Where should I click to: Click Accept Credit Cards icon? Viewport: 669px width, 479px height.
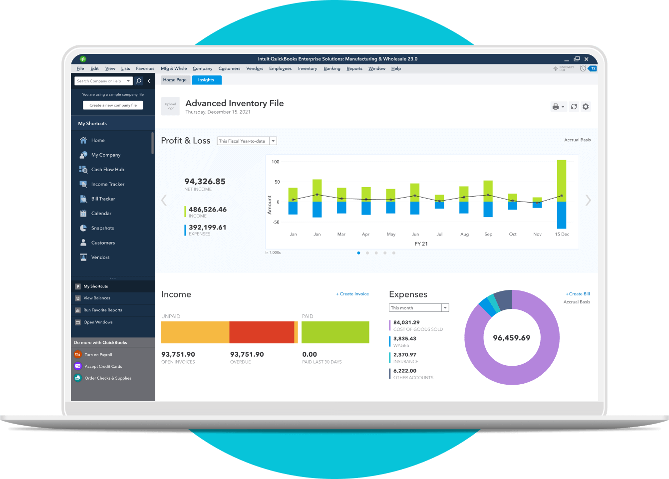[x=77, y=366]
